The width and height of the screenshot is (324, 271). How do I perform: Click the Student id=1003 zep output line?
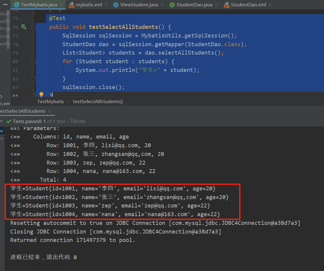click(x=110, y=206)
